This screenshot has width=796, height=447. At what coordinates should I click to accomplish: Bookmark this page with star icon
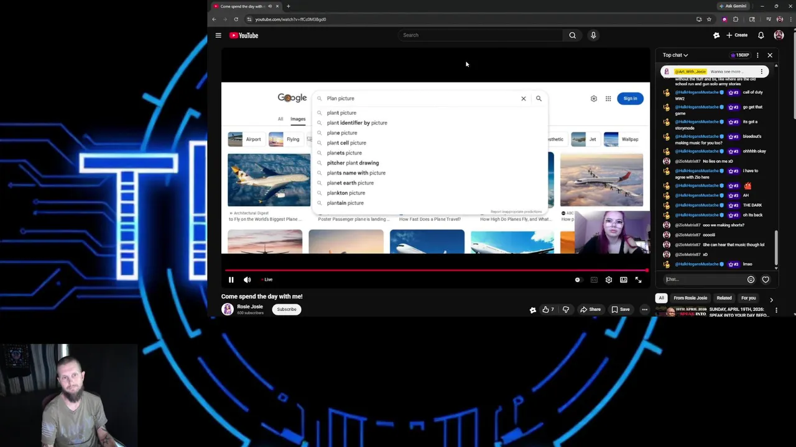pyautogui.click(x=709, y=19)
